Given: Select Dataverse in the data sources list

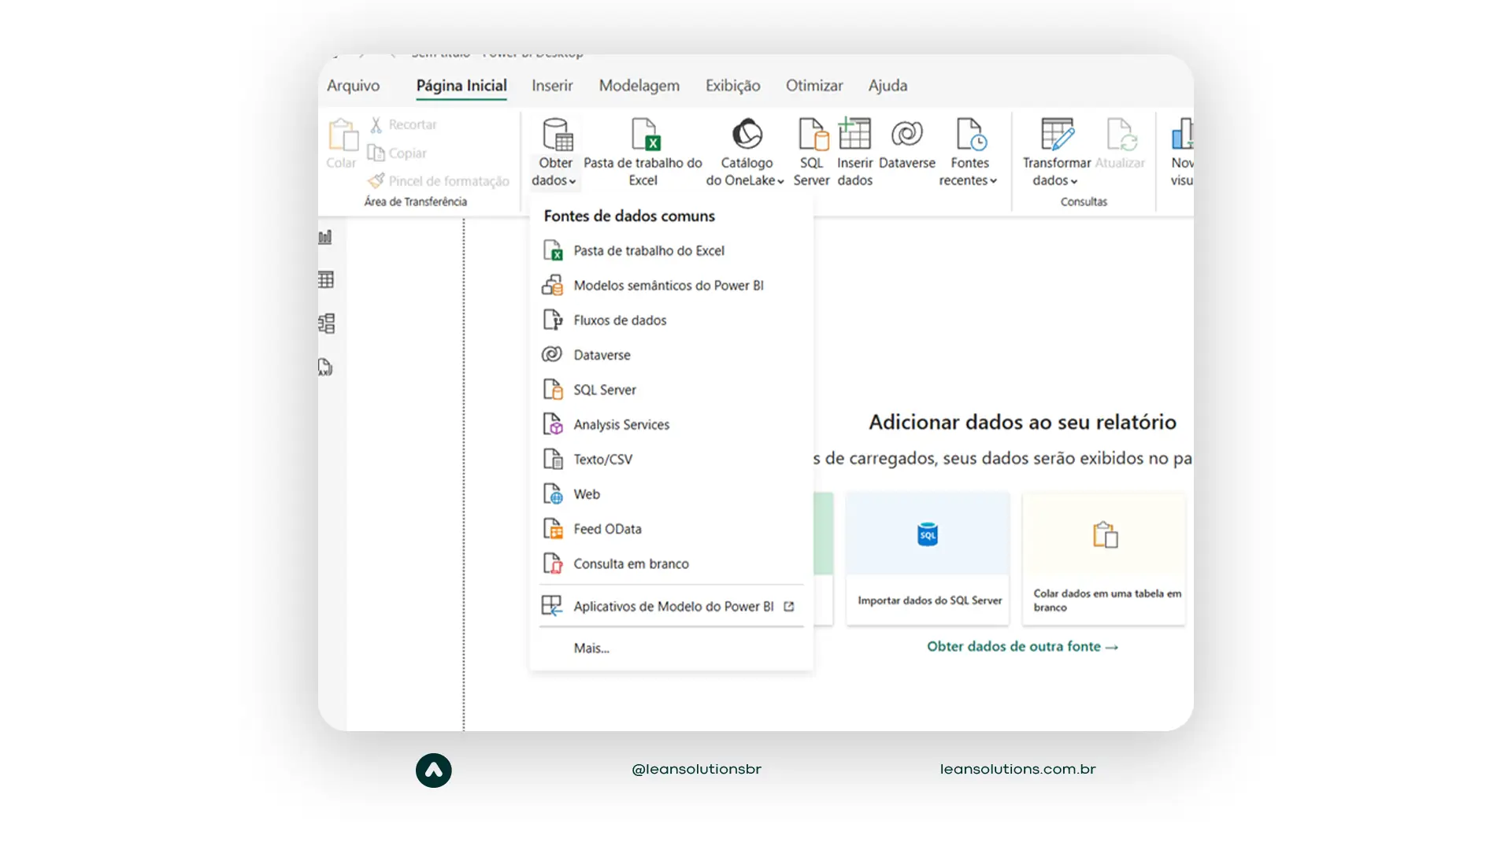Looking at the screenshot, I should pos(671,354).
